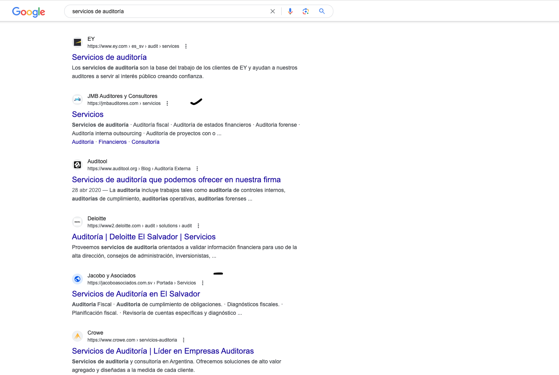Open the "Financieros" sitelink
The height and width of the screenshot is (375, 559).
[112, 142]
